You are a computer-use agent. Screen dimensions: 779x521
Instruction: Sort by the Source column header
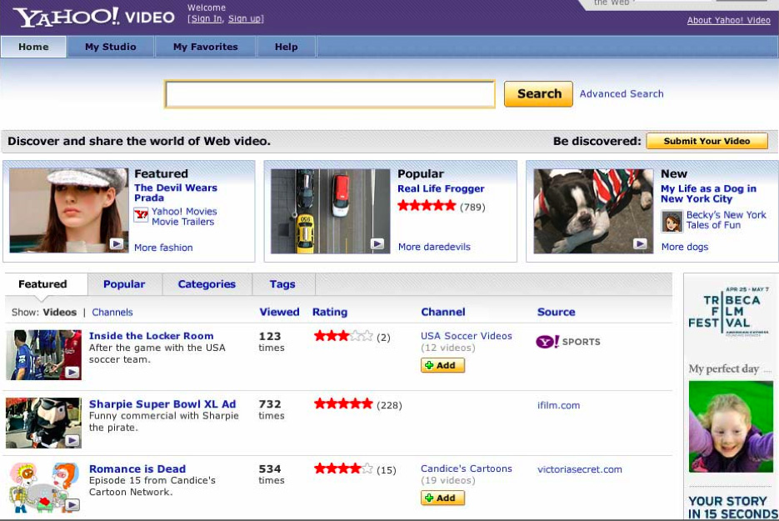pos(556,313)
